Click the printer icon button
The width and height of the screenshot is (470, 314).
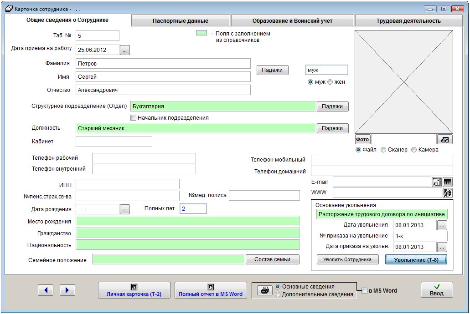click(263, 290)
